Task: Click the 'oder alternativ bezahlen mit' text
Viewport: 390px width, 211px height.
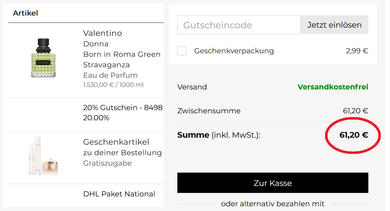Action: point(273,204)
